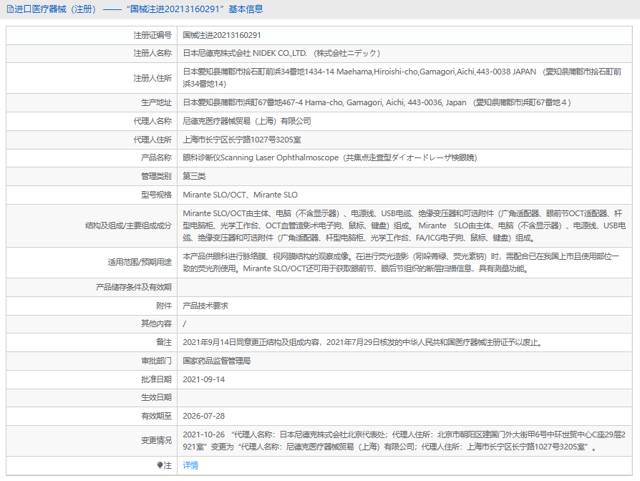640x481 pixels.
Task: Click the 审批部门 国家药品监督管理局 cell
Action: click(x=404, y=361)
